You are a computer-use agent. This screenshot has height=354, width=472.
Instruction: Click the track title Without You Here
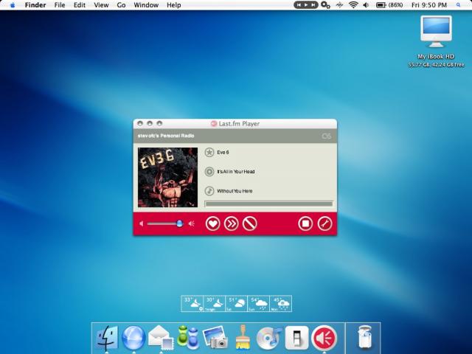[x=235, y=191]
